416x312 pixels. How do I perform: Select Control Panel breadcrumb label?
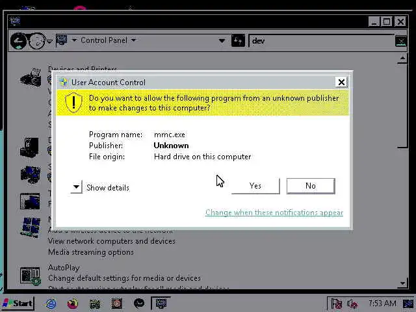click(104, 40)
